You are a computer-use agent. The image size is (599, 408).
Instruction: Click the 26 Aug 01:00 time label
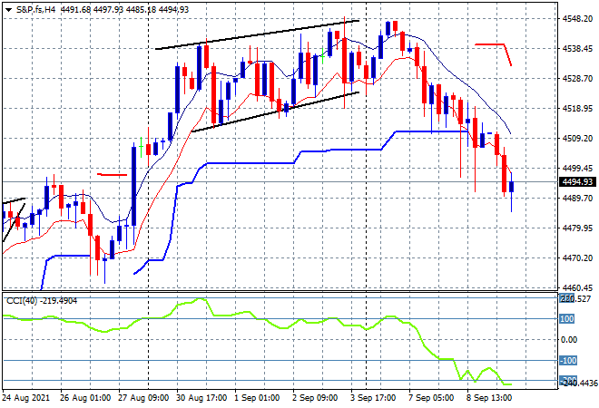tap(85, 398)
